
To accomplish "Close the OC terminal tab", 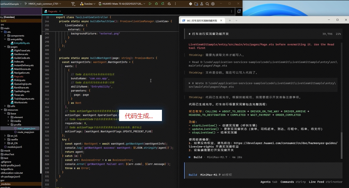I will click(221, 21).
